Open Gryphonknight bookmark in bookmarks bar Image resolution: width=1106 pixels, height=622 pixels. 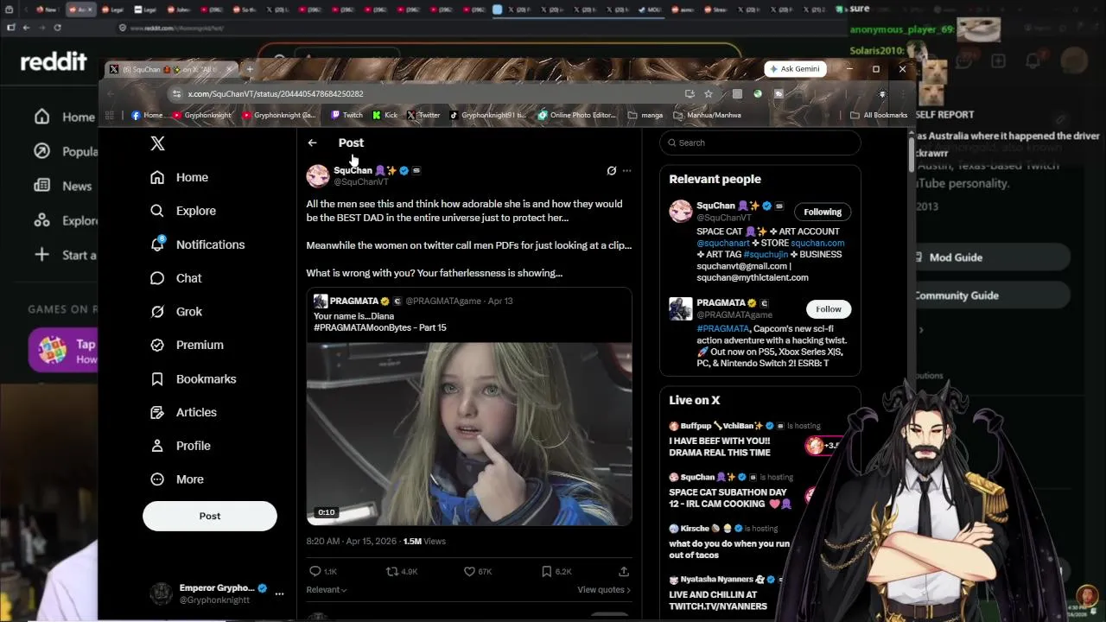202,115
